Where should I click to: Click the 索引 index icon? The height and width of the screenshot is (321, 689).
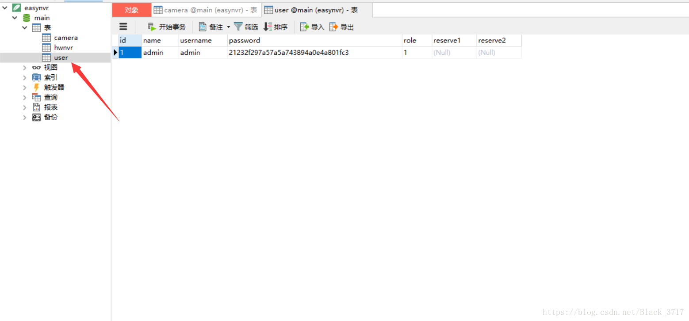(x=37, y=77)
